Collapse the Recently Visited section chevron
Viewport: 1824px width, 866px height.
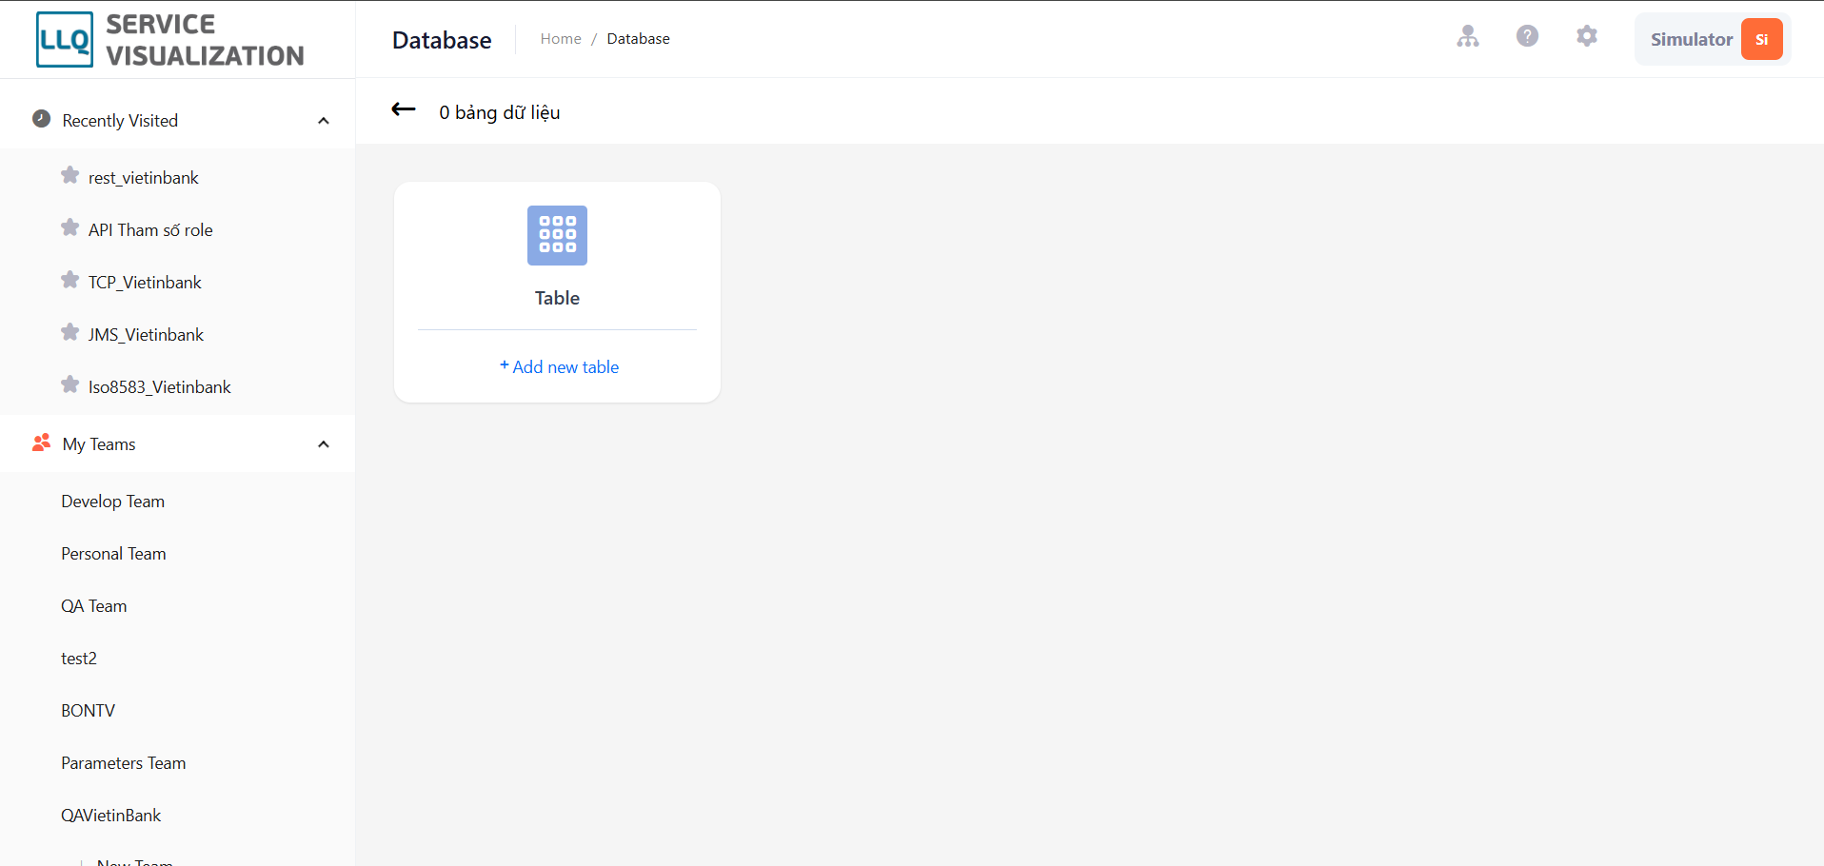coord(324,121)
